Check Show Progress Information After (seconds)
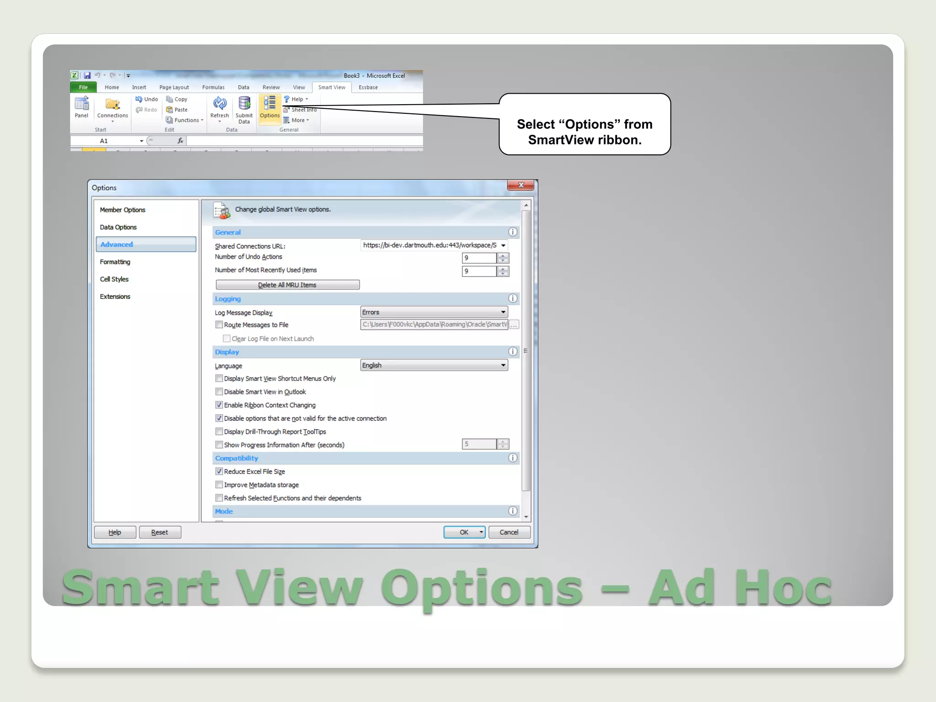The height and width of the screenshot is (702, 936). click(219, 444)
